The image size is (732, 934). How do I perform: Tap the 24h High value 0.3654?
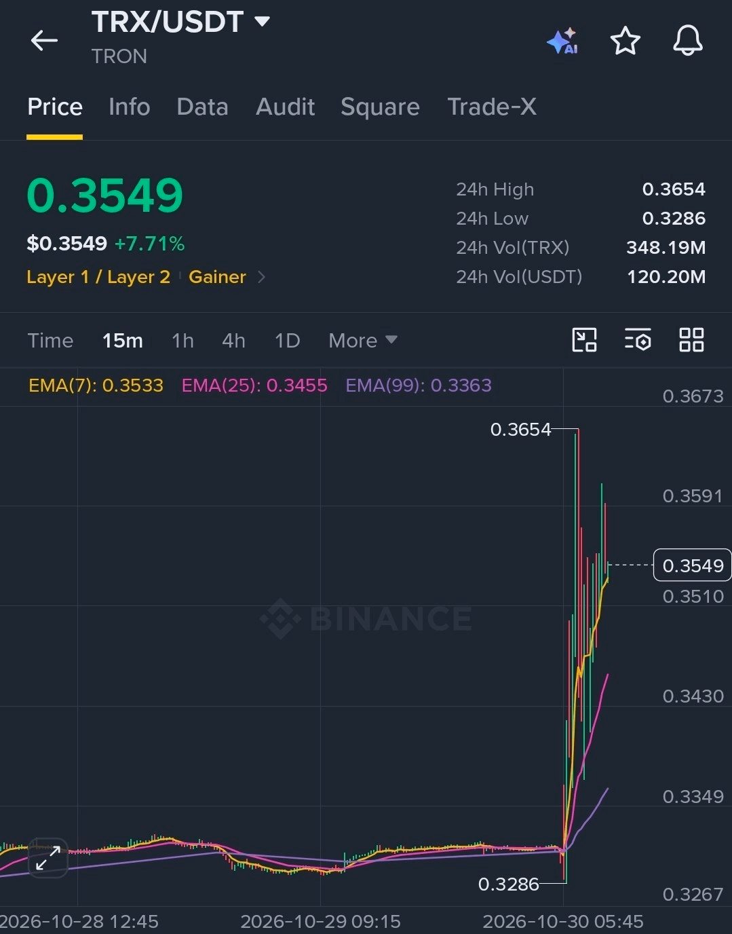coord(674,189)
